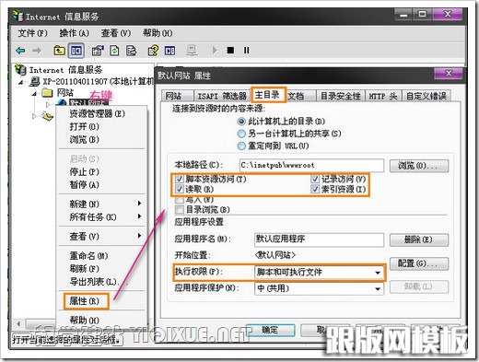
Task: Click the Show/Hide action pane toolbar icon
Action: click(169, 50)
